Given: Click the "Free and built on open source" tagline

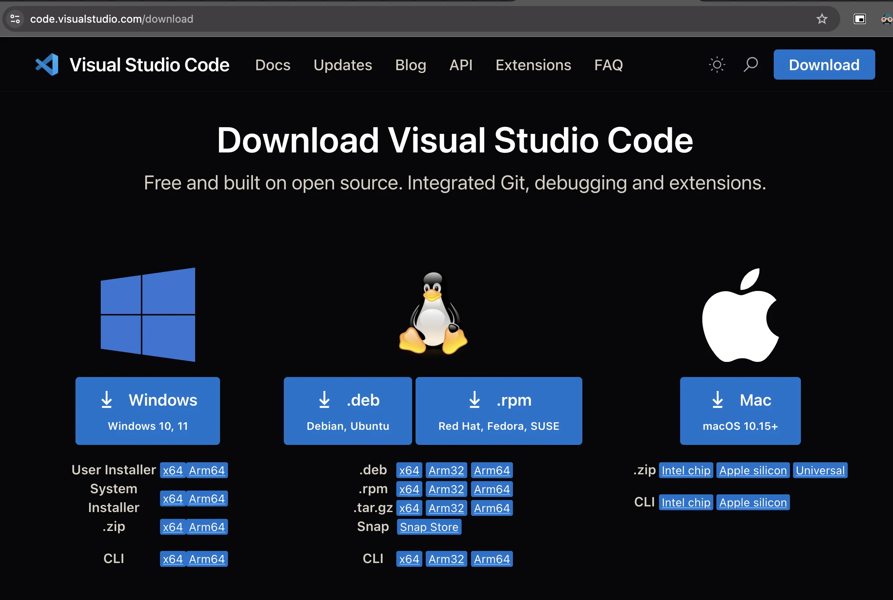Looking at the screenshot, I should [x=455, y=183].
